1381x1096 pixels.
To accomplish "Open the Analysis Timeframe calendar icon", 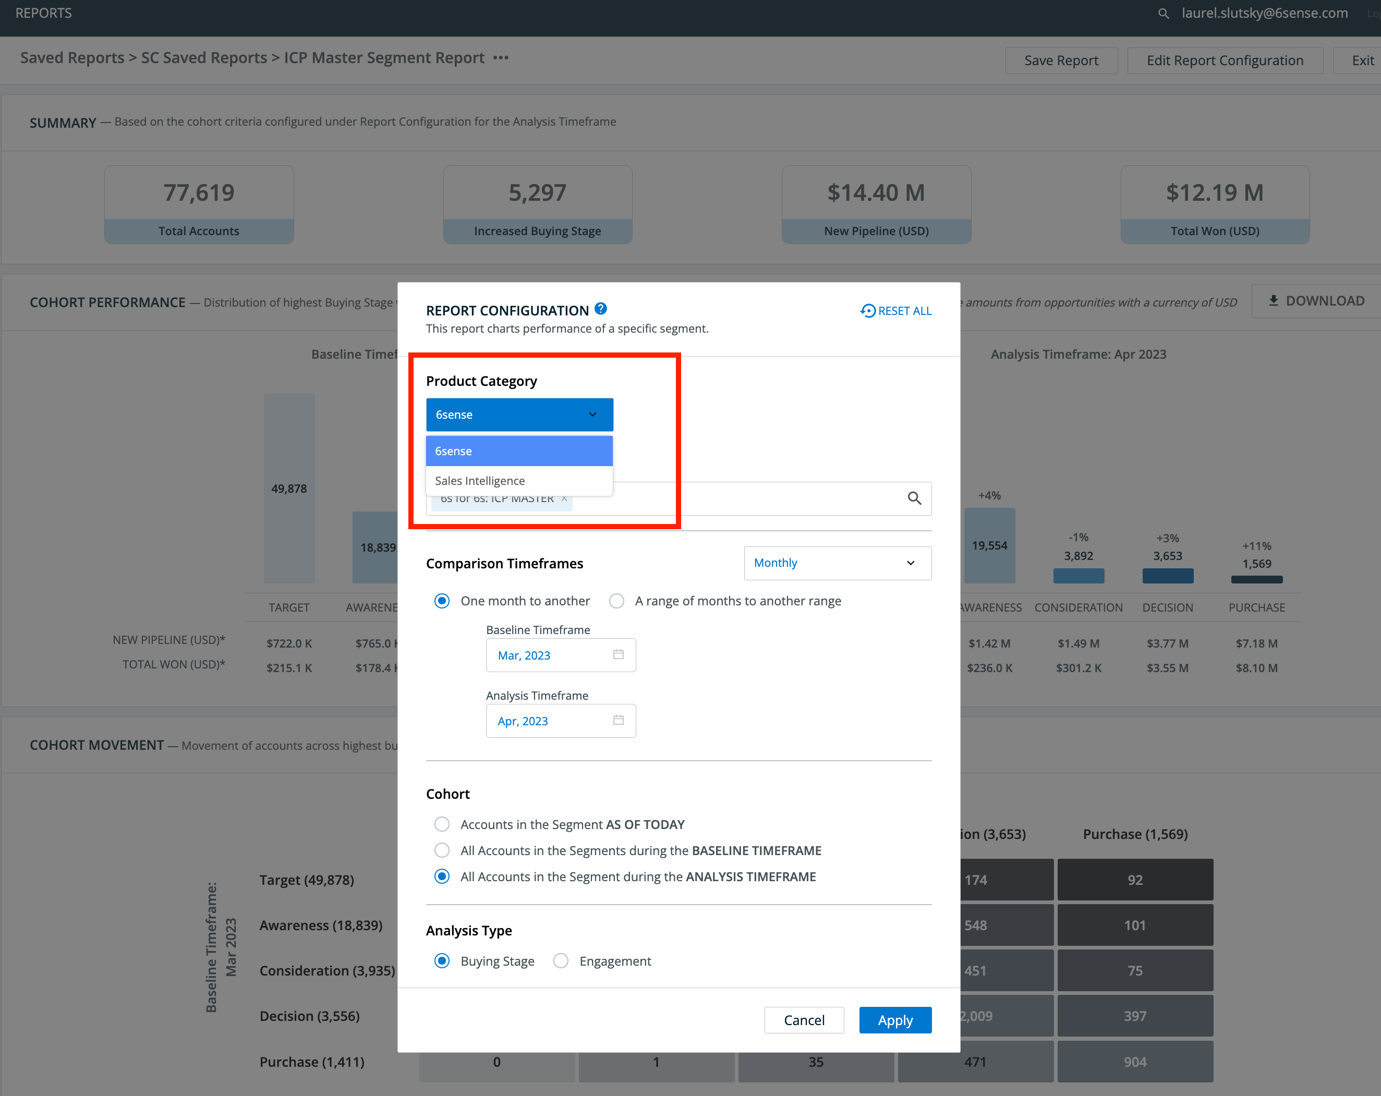I will (618, 720).
